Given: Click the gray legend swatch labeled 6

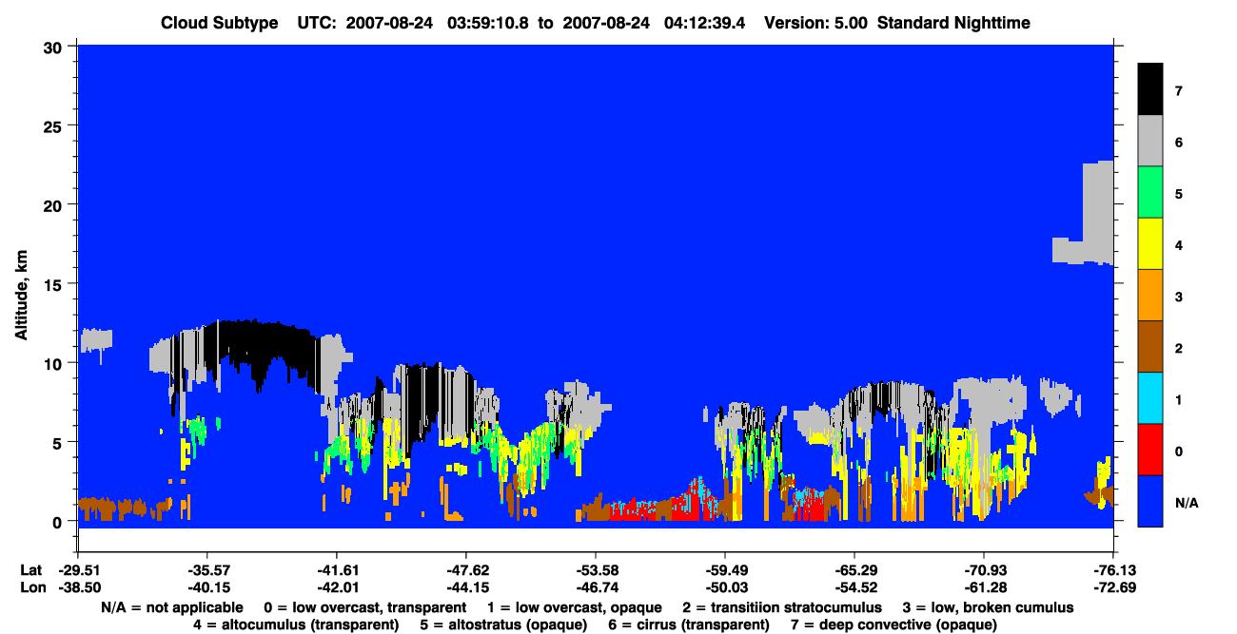Looking at the screenshot, I should 1150,141.
